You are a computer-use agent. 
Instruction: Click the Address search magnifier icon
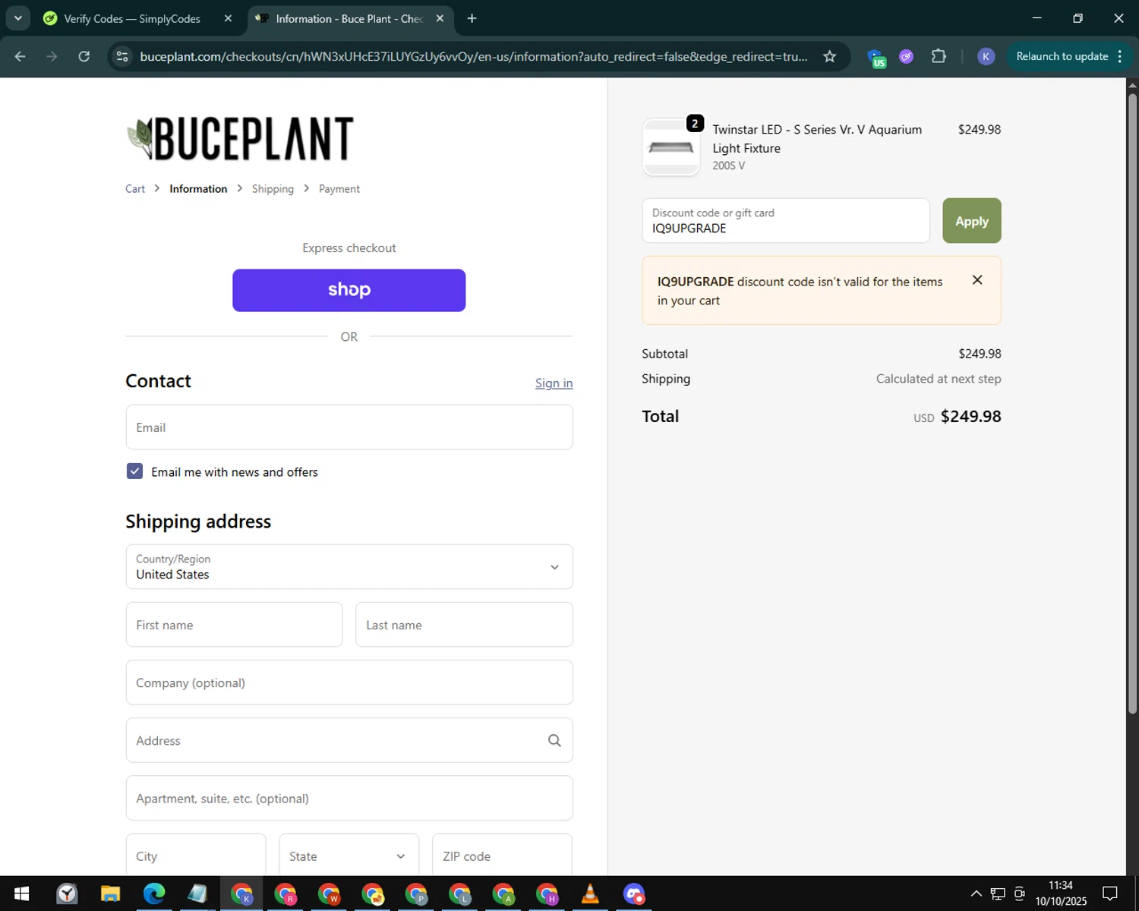[554, 740]
